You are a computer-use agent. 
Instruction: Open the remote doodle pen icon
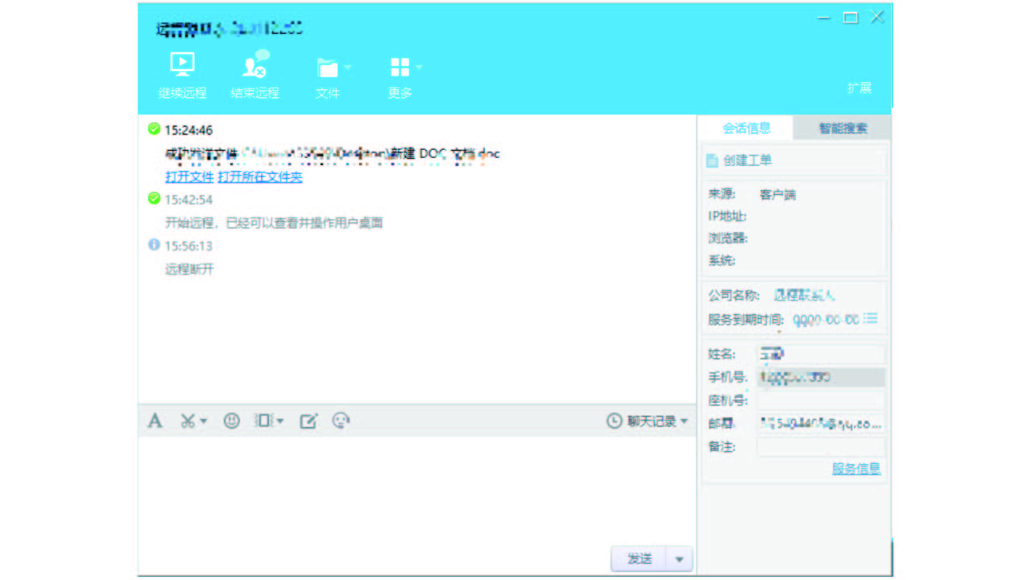(308, 420)
